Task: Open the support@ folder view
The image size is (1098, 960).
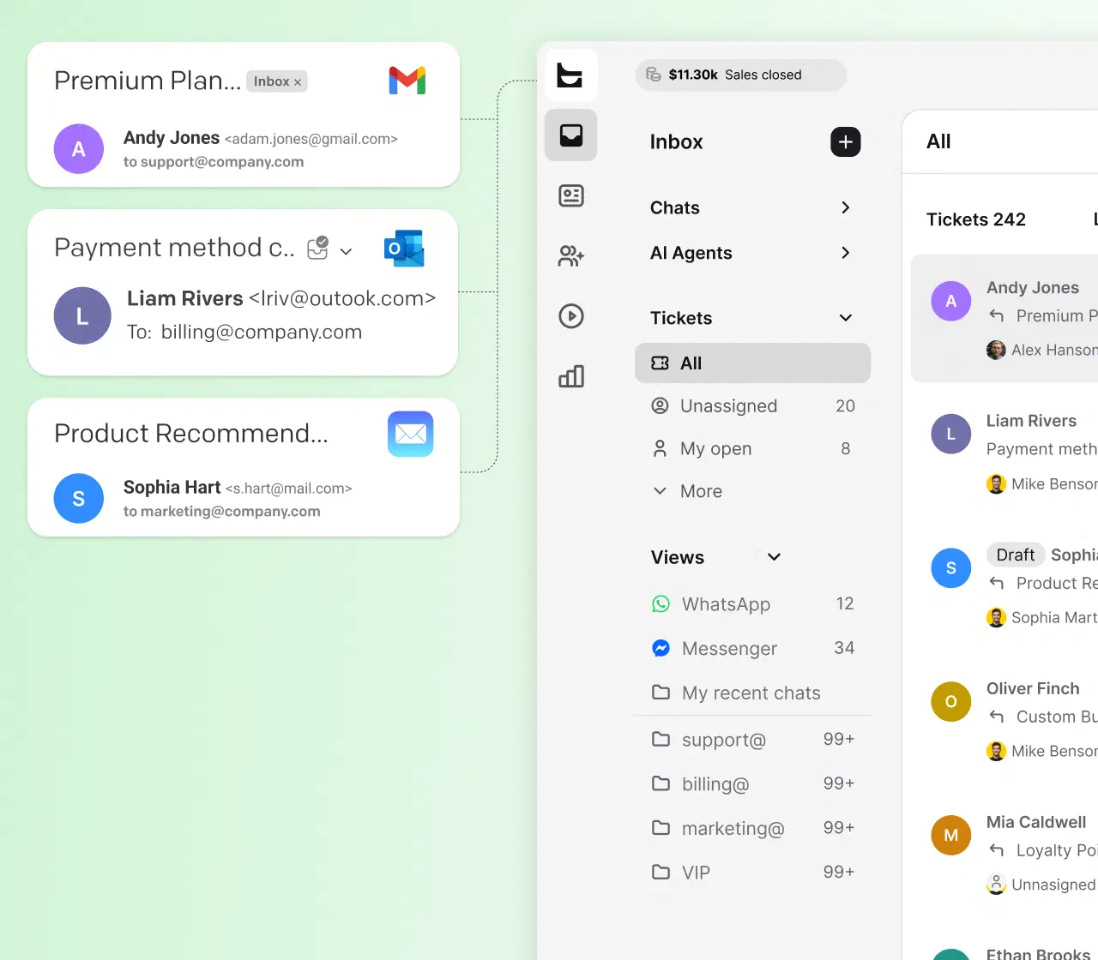Action: [x=752, y=740]
